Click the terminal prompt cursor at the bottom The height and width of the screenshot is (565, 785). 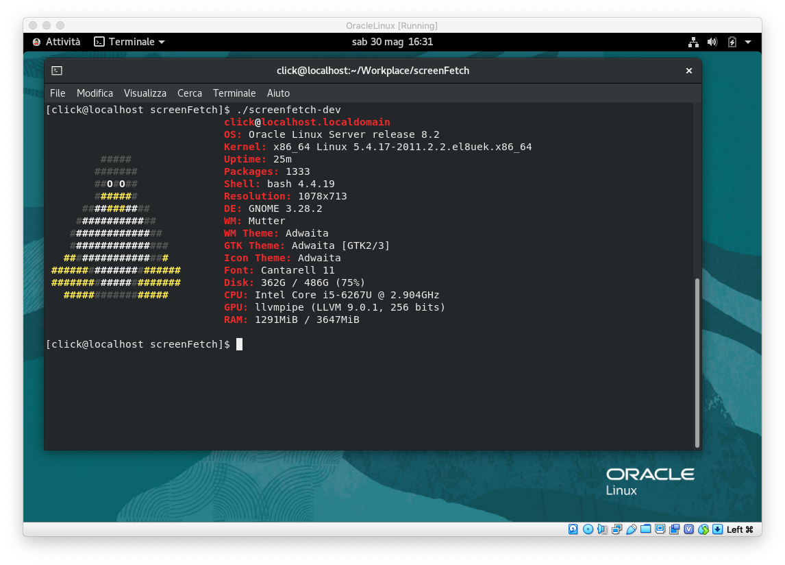239,344
